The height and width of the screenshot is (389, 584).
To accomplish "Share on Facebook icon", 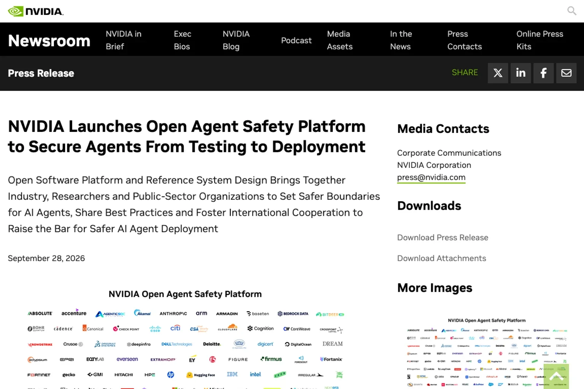I will (543, 73).
